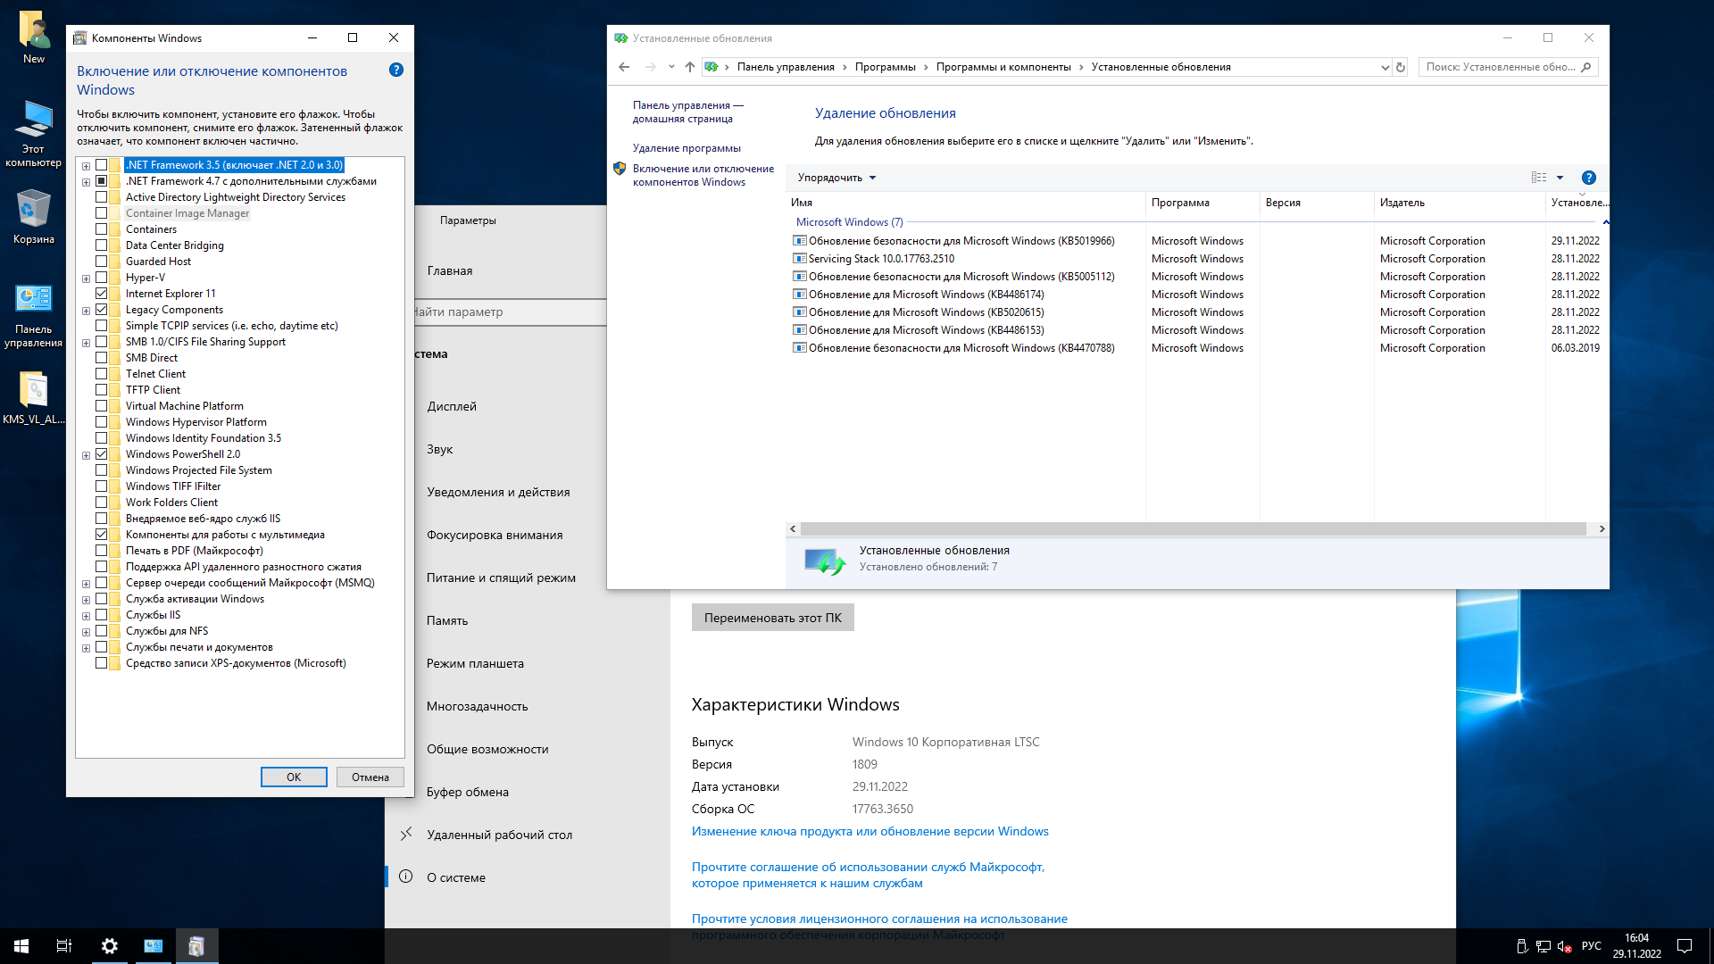Tick the Telnet Client checkbox

point(102,374)
